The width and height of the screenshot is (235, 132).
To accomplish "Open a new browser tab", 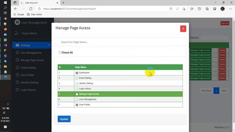I will [63, 3].
